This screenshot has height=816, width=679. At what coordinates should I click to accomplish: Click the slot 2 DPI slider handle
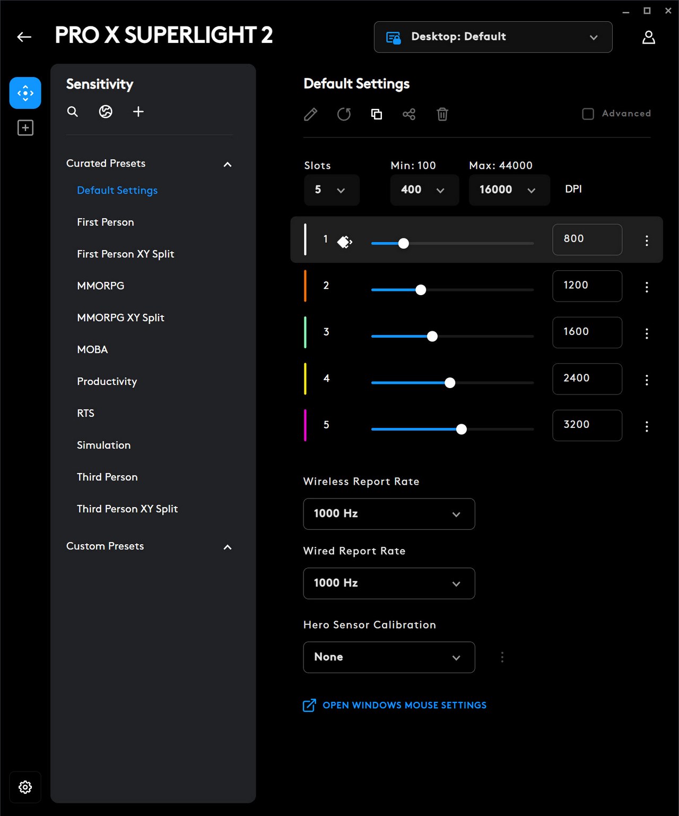coord(421,290)
